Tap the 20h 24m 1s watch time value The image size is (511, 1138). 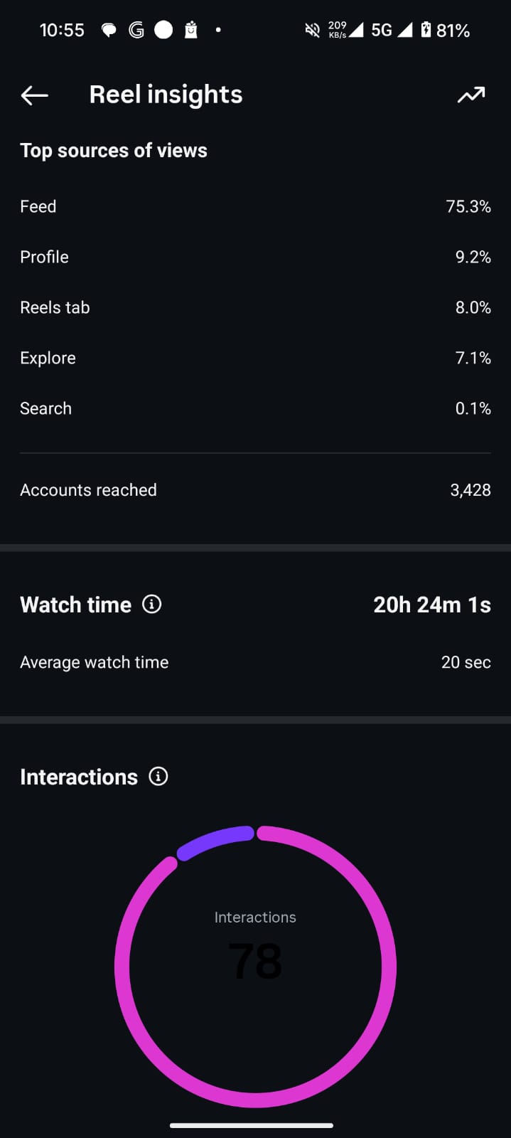[431, 605]
